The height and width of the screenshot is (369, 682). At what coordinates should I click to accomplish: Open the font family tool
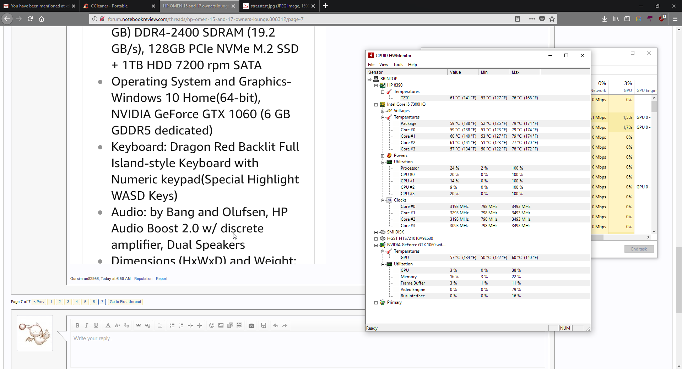point(126,325)
